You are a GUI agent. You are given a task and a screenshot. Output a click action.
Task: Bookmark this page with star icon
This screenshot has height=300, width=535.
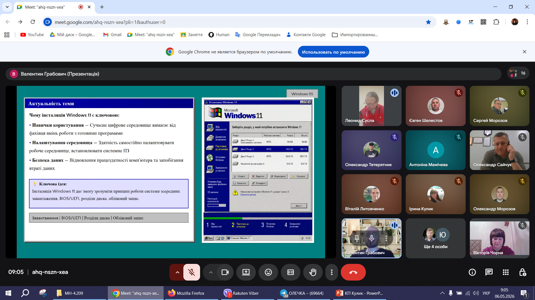click(x=428, y=22)
